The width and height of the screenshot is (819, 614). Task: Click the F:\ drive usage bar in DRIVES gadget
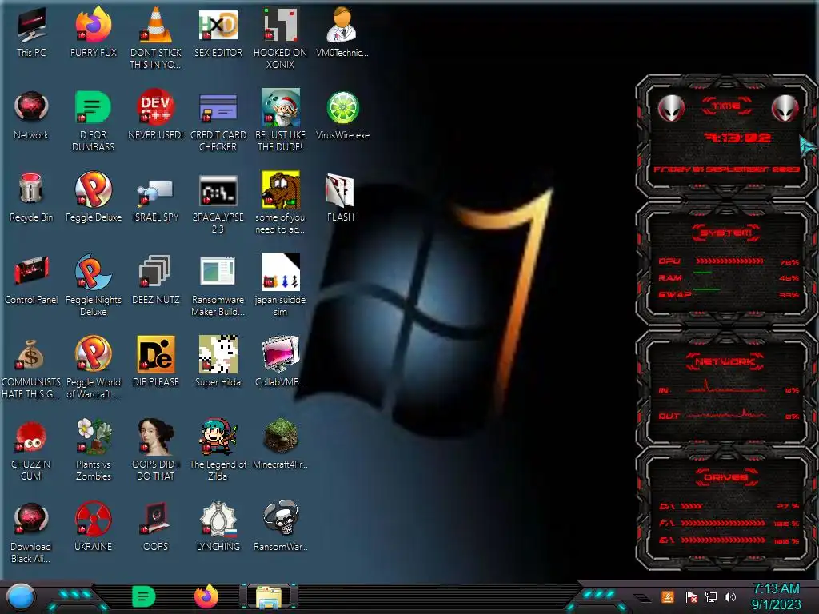coord(723,523)
